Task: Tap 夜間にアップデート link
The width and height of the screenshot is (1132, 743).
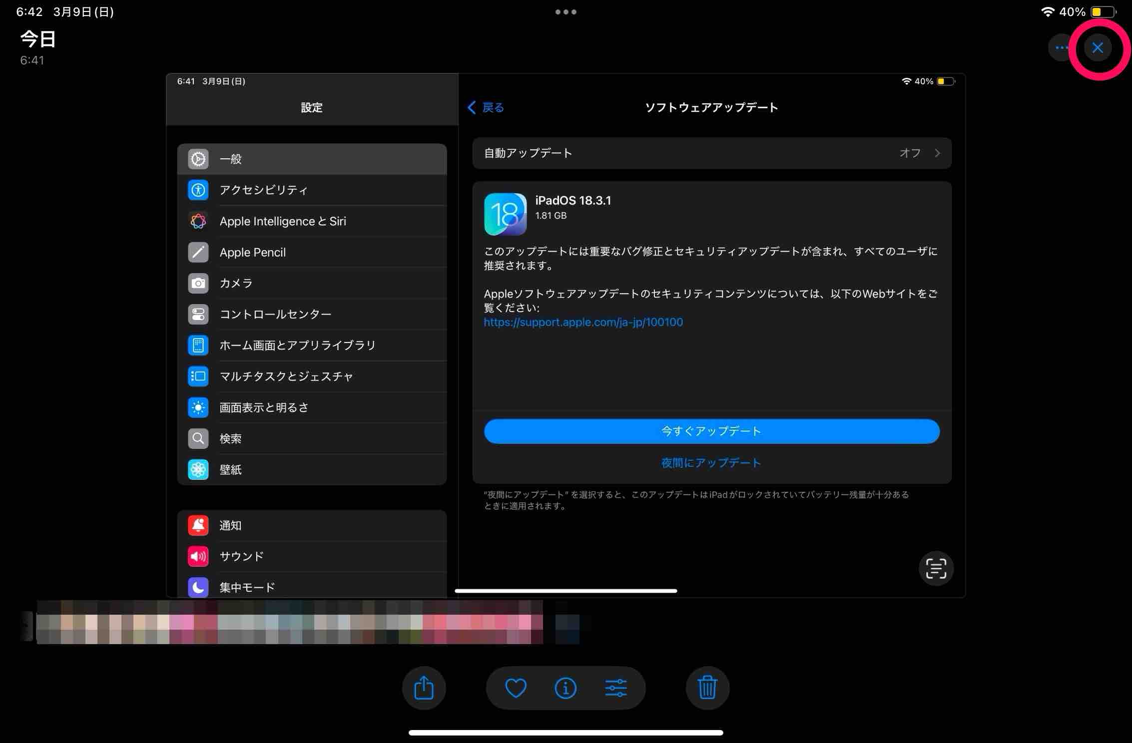Action: (x=711, y=463)
